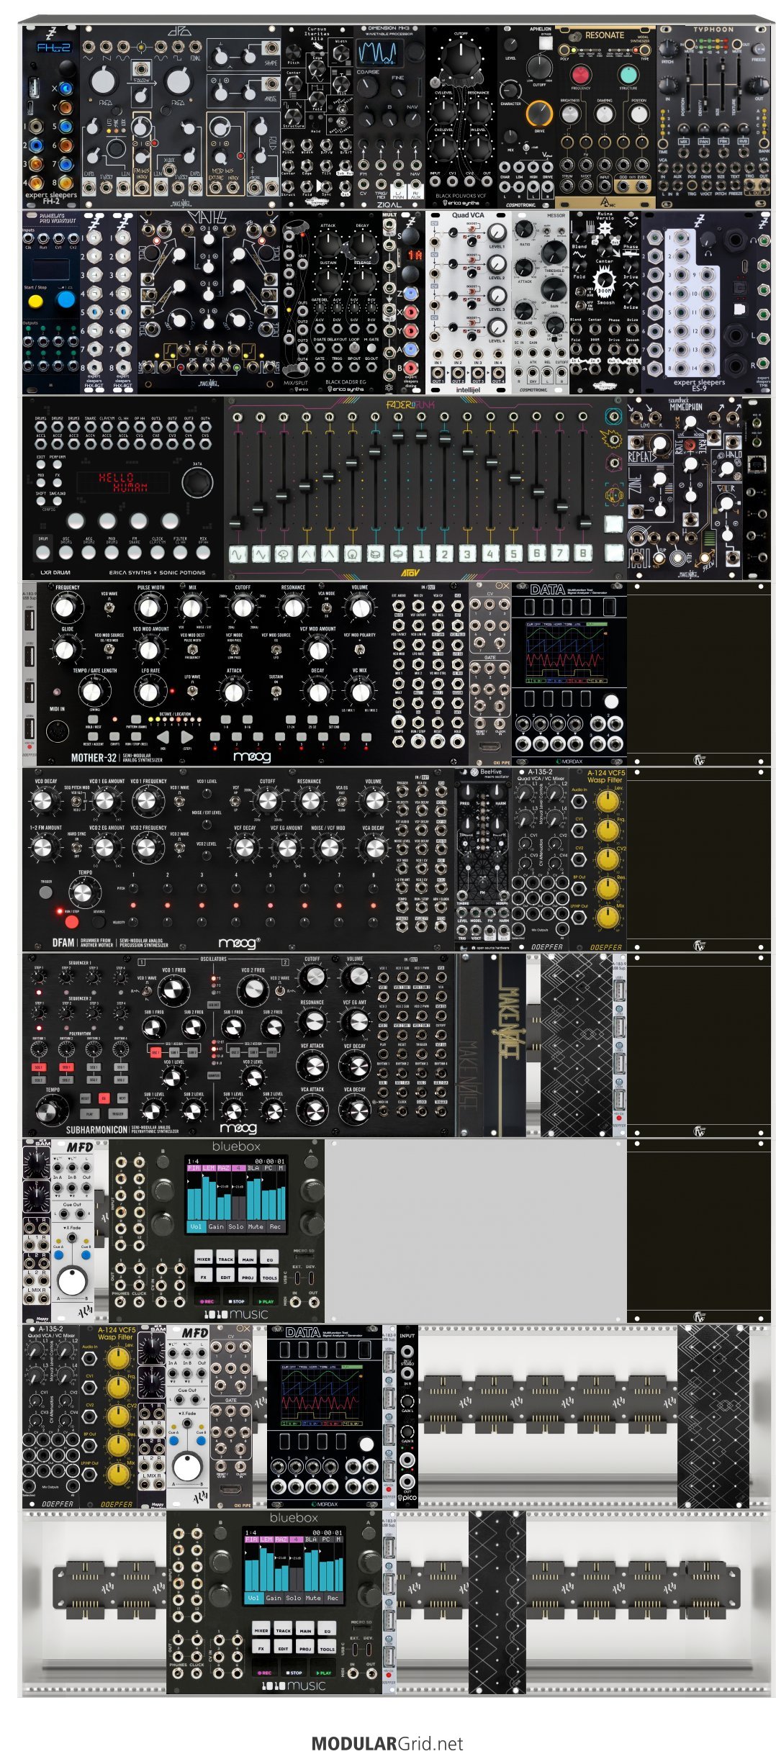Click the HELLO HUMAN display on LXR Drum
The image size is (776, 1759).
[123, 482]
